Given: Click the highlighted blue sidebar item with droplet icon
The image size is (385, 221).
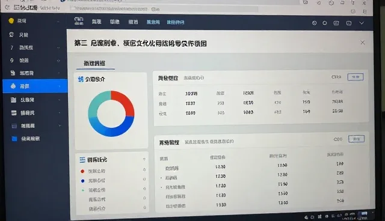Looking at the screenshot, I should 35,86.
